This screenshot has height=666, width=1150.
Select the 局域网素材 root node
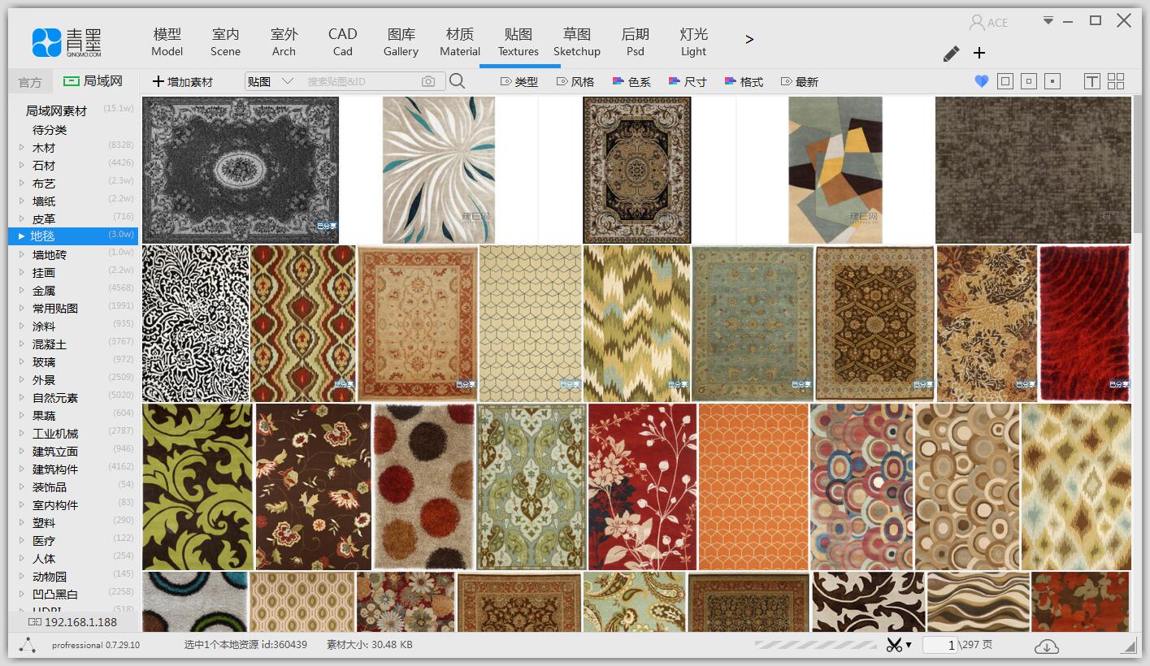click(56, 110)
